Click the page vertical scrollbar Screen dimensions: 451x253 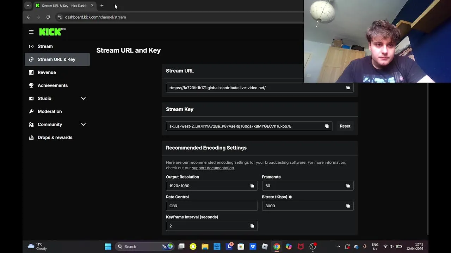[x=428, y=158]
